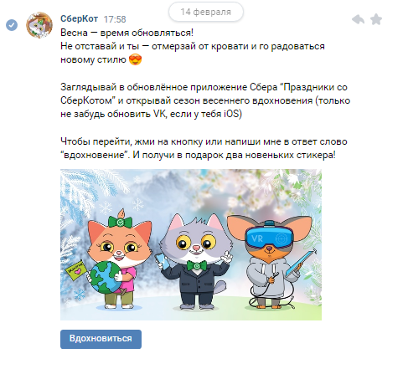408x369 pixels.
Task: Click the VR headset on the mouse
Action: (x=269, y=237)
